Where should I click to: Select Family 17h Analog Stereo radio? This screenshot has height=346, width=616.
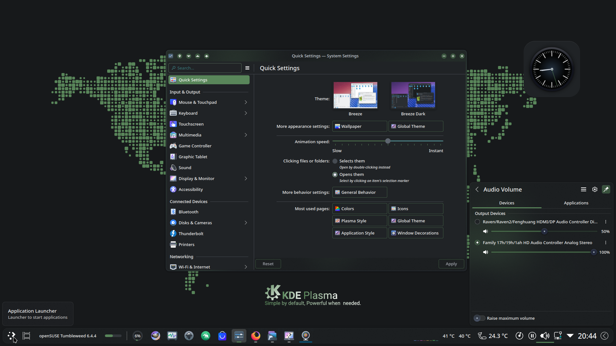(477, 243)
